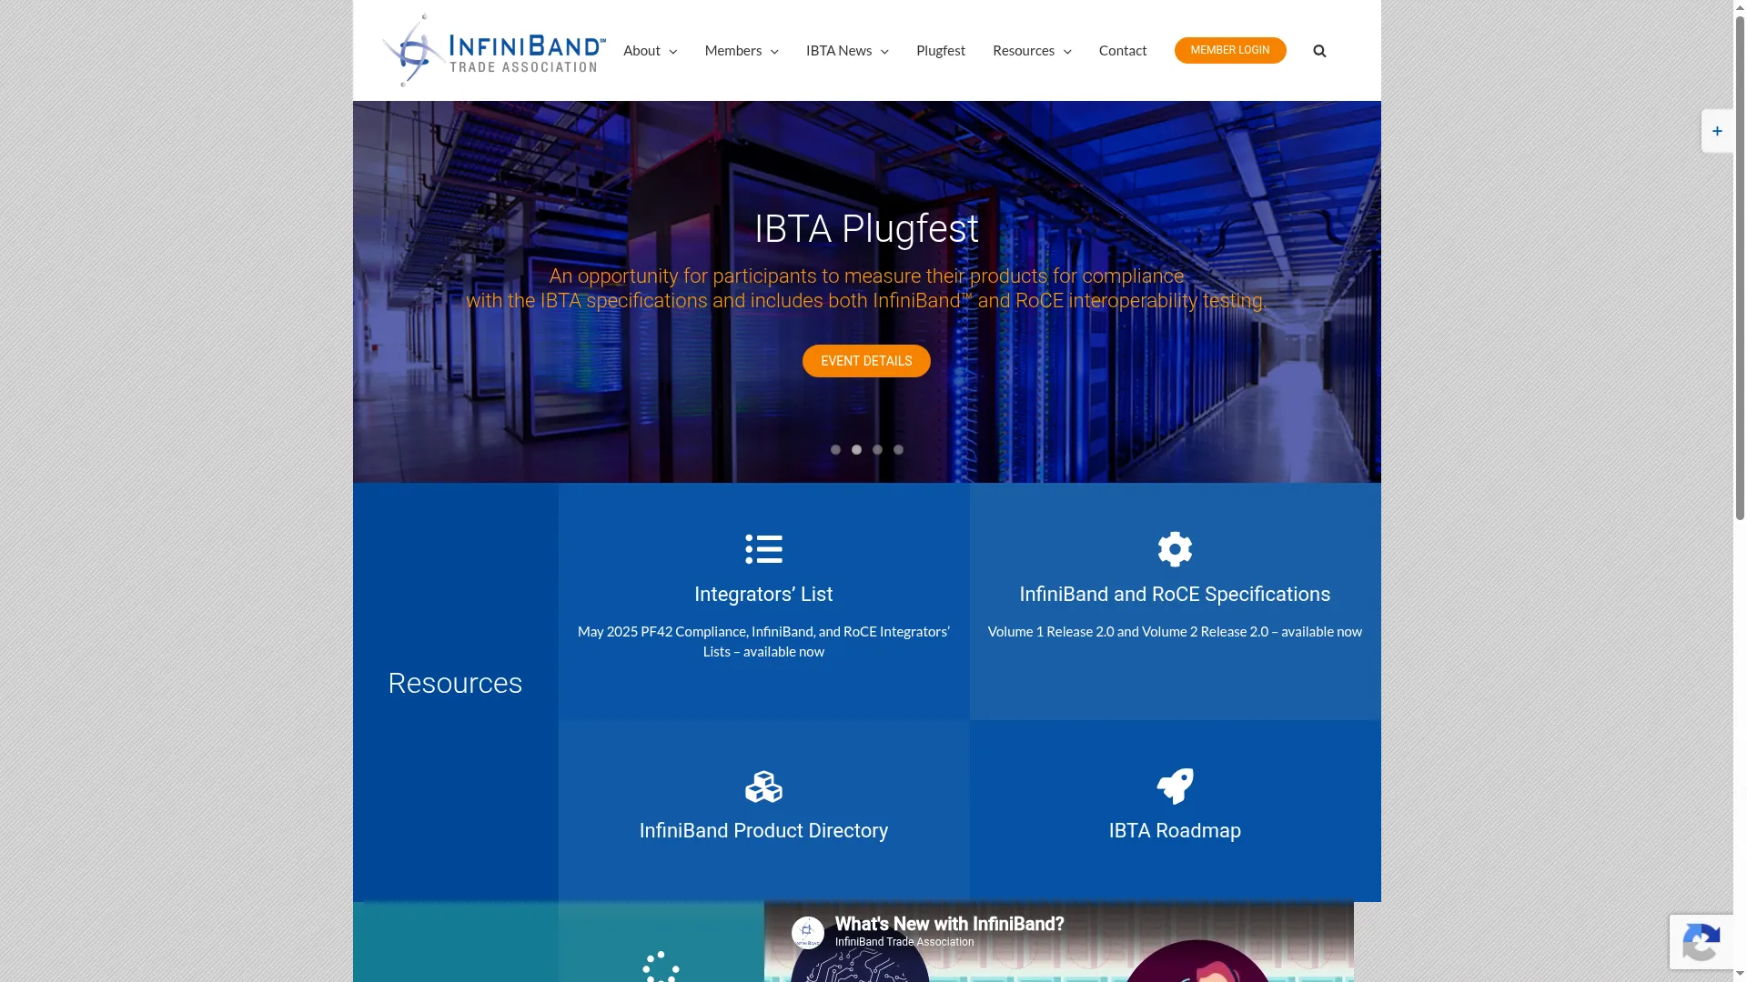This screenshot has height=982, width=1747.
Task: Click the IBTA Plugfest slide heading
Action: (866, 229)
